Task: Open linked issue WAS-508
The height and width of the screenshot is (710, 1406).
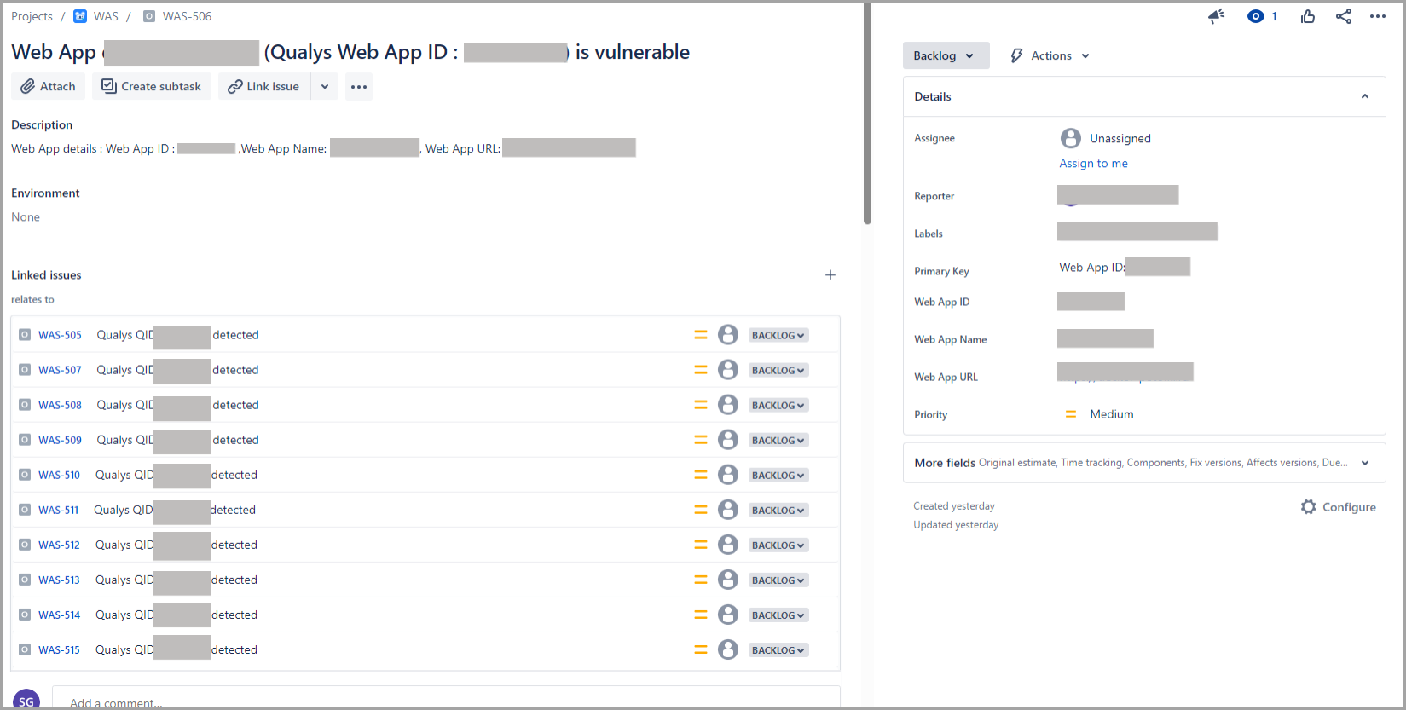Action: (60, 405)
